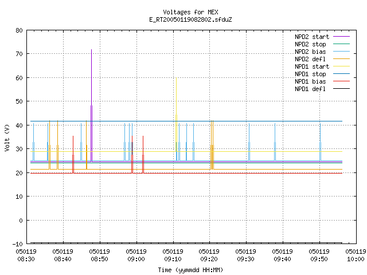This screenshot has width=367, height=275.
Task: Click the x-axis tick label 09:00
Action: tap(136, 259)
